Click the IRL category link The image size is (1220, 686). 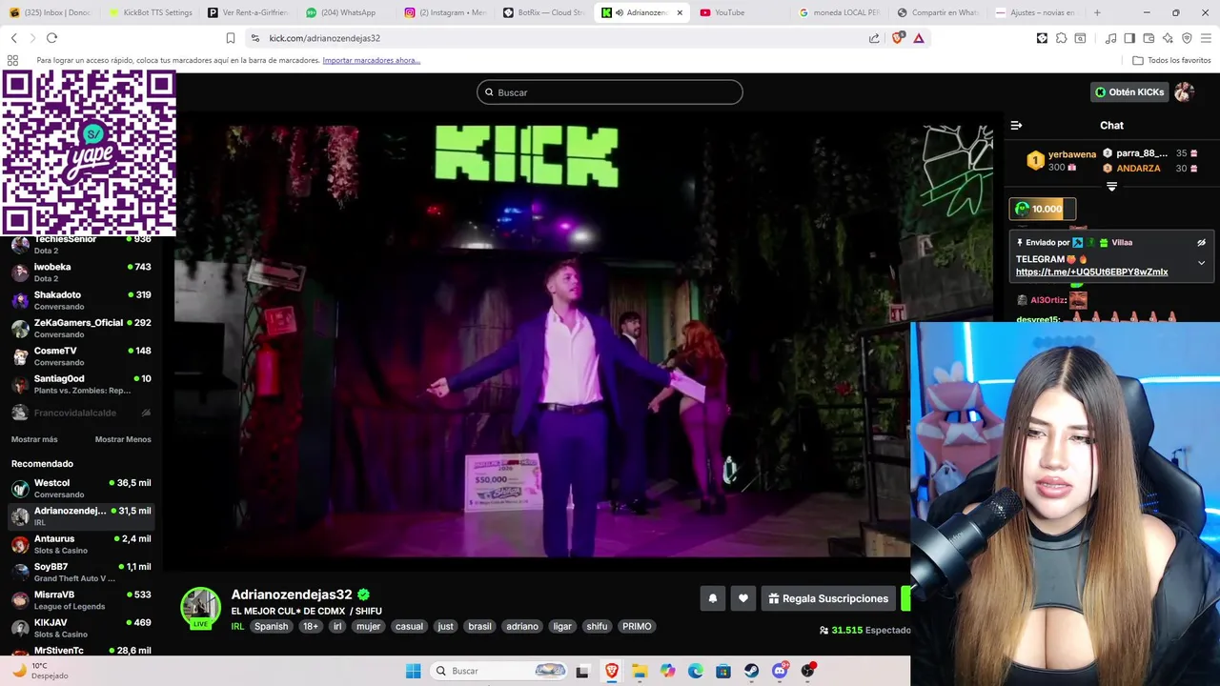(237, 626)
